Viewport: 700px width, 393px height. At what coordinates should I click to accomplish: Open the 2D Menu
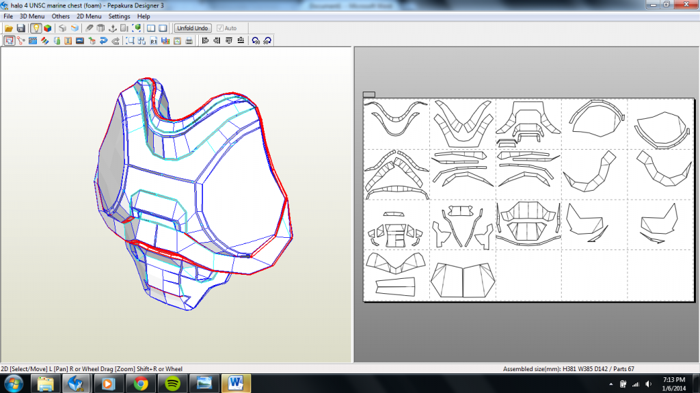pos(88,16)
